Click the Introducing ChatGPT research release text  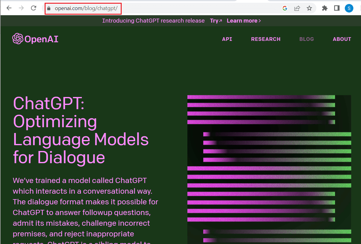[x=153, y=21]
